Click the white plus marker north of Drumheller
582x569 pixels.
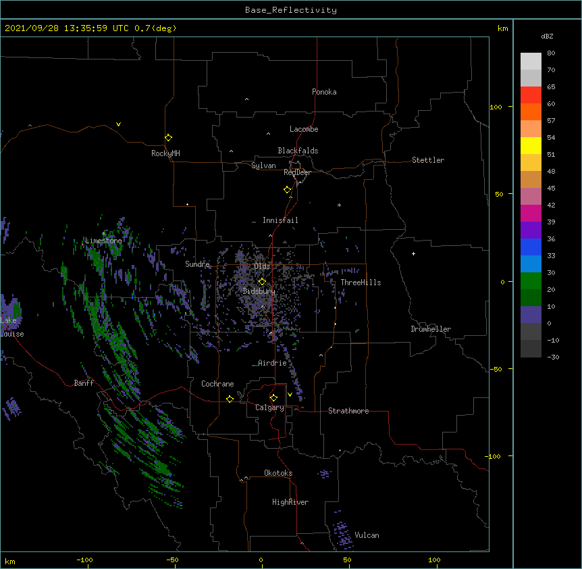(x=413, y=253)
